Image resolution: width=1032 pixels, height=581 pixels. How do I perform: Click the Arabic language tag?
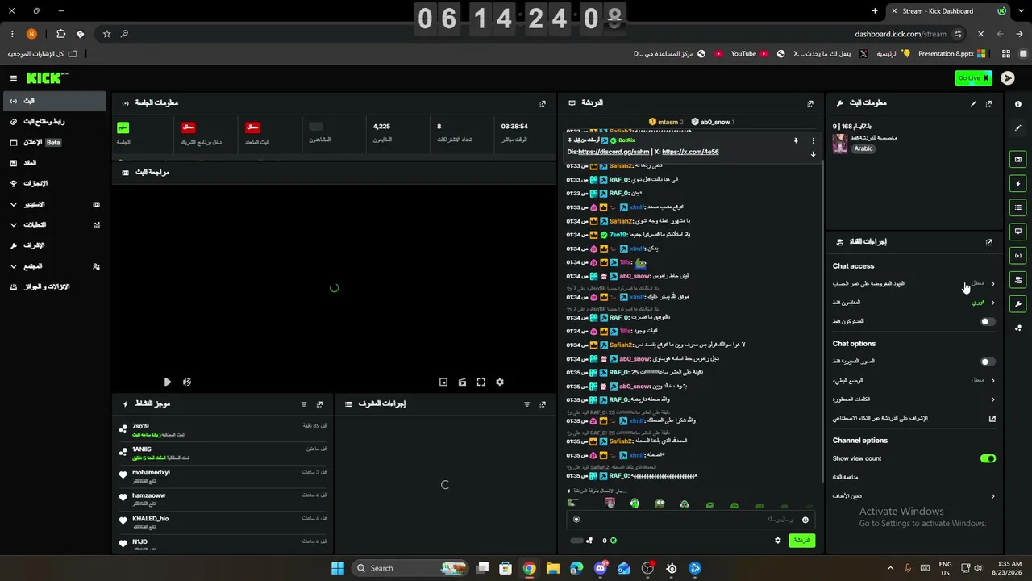pos(863,148)
